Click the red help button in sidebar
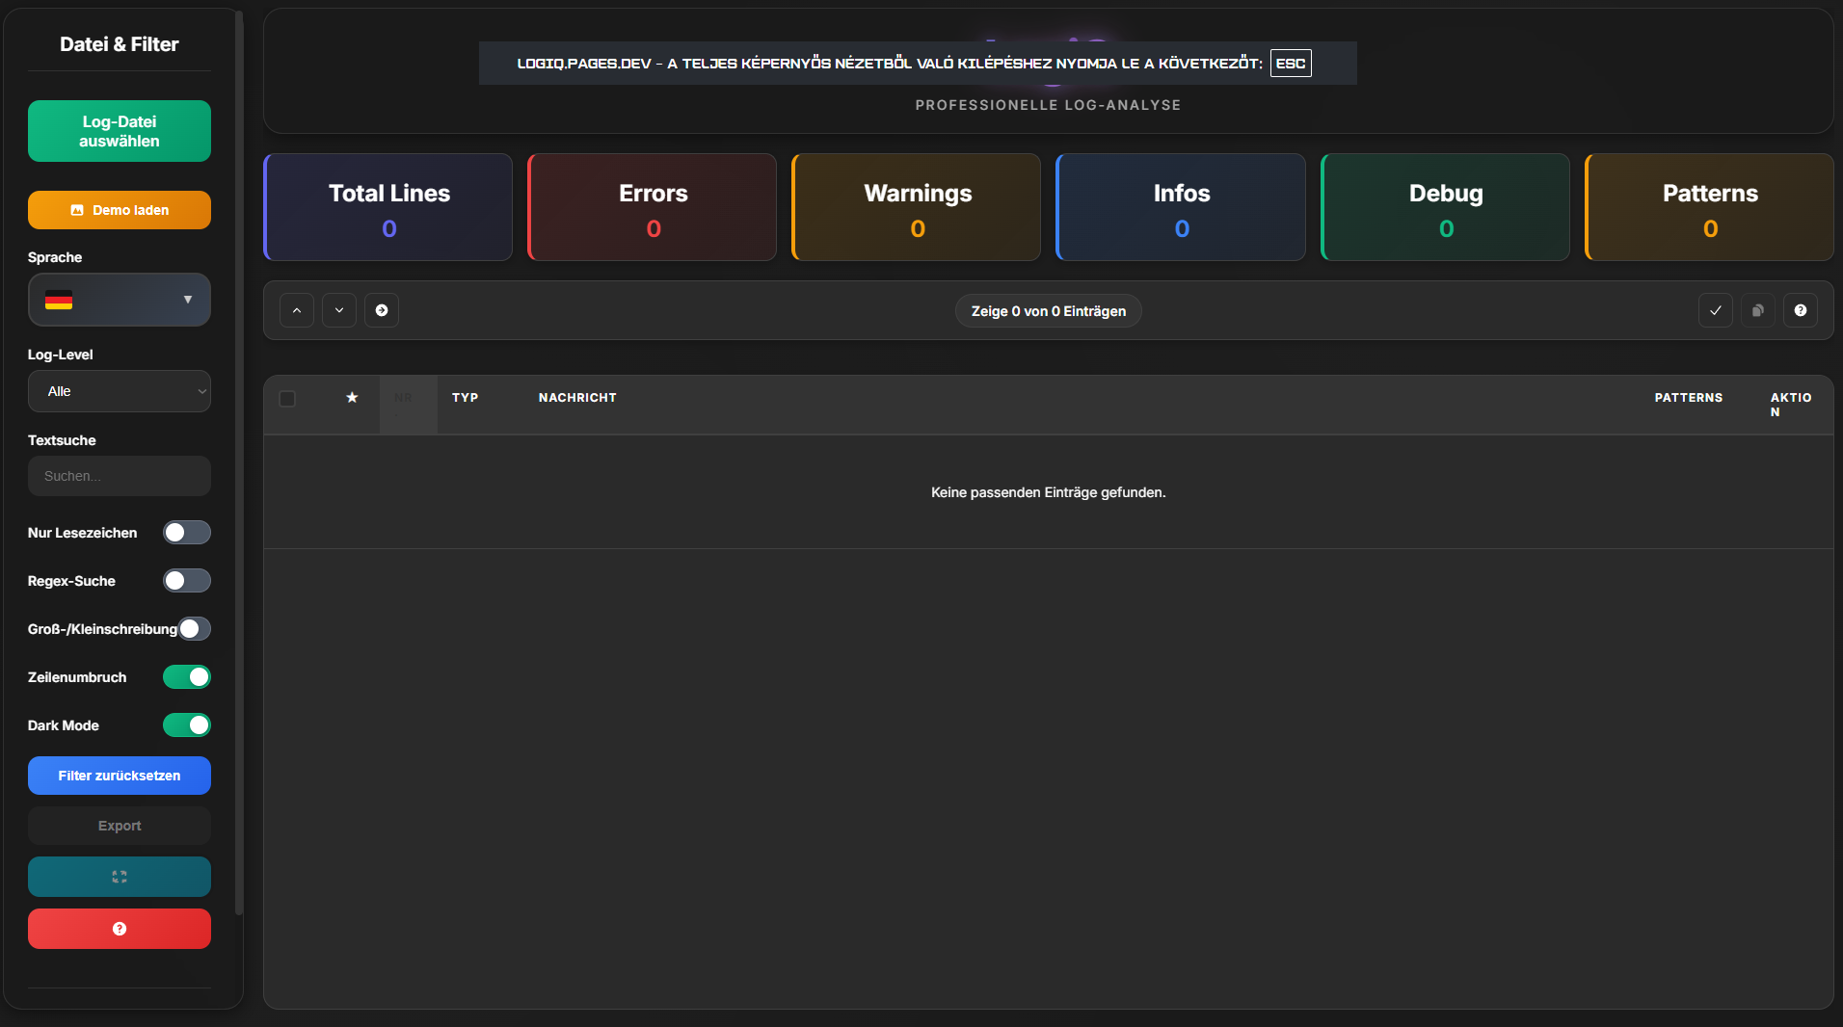Viewport: 1843px width, 1027px height. 120,929
